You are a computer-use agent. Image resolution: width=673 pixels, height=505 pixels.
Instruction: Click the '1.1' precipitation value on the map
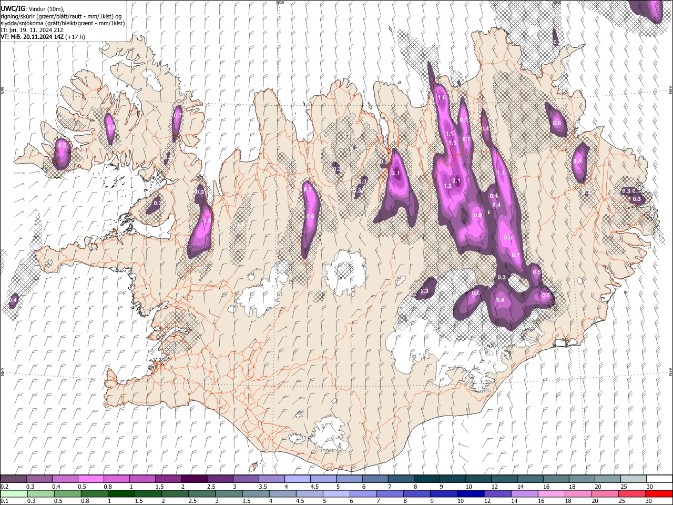(x=501, y=173)
